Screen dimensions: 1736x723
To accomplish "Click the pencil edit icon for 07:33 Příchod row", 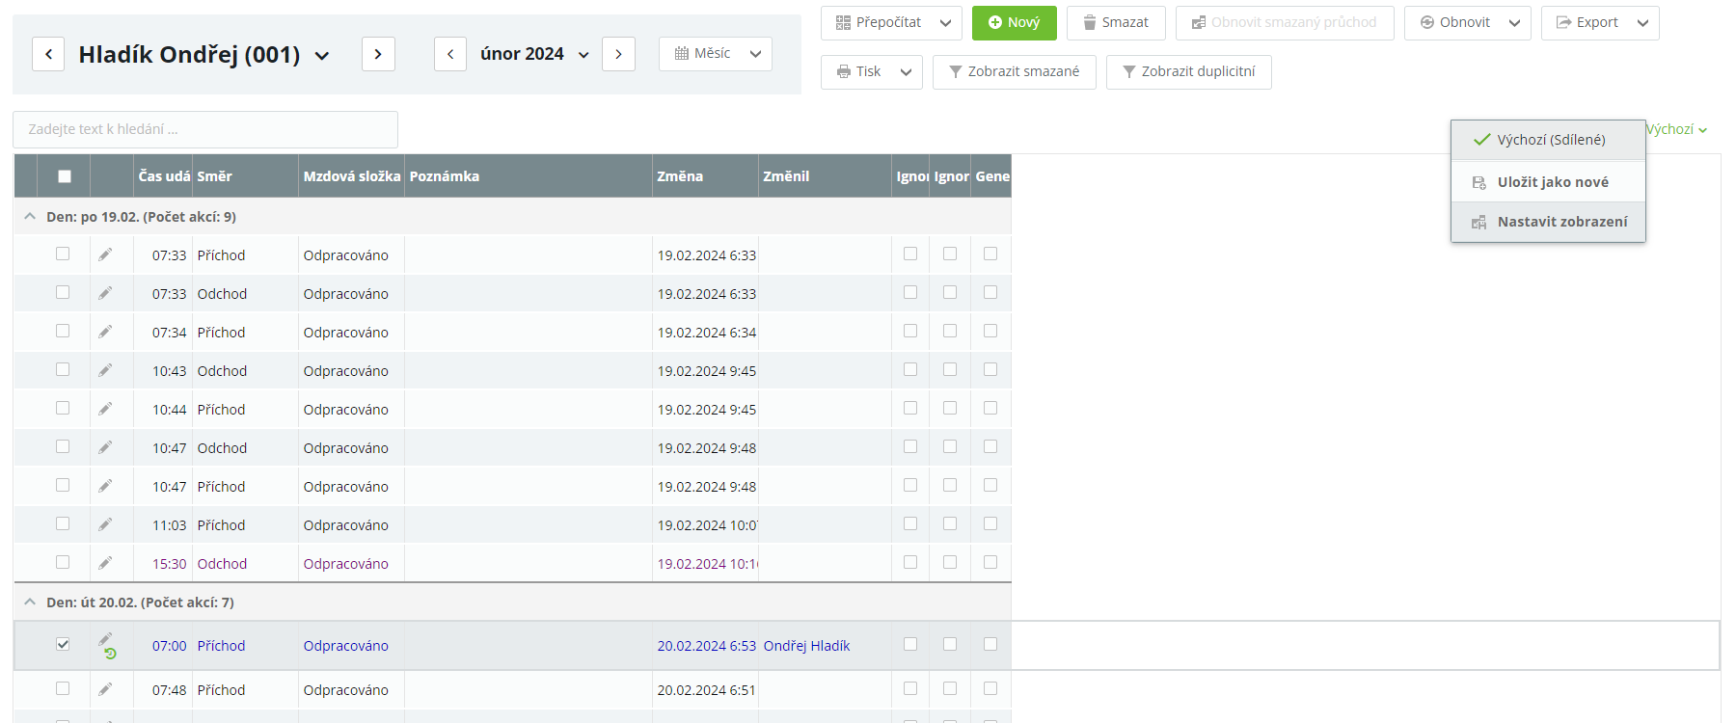I will [105, 254].
